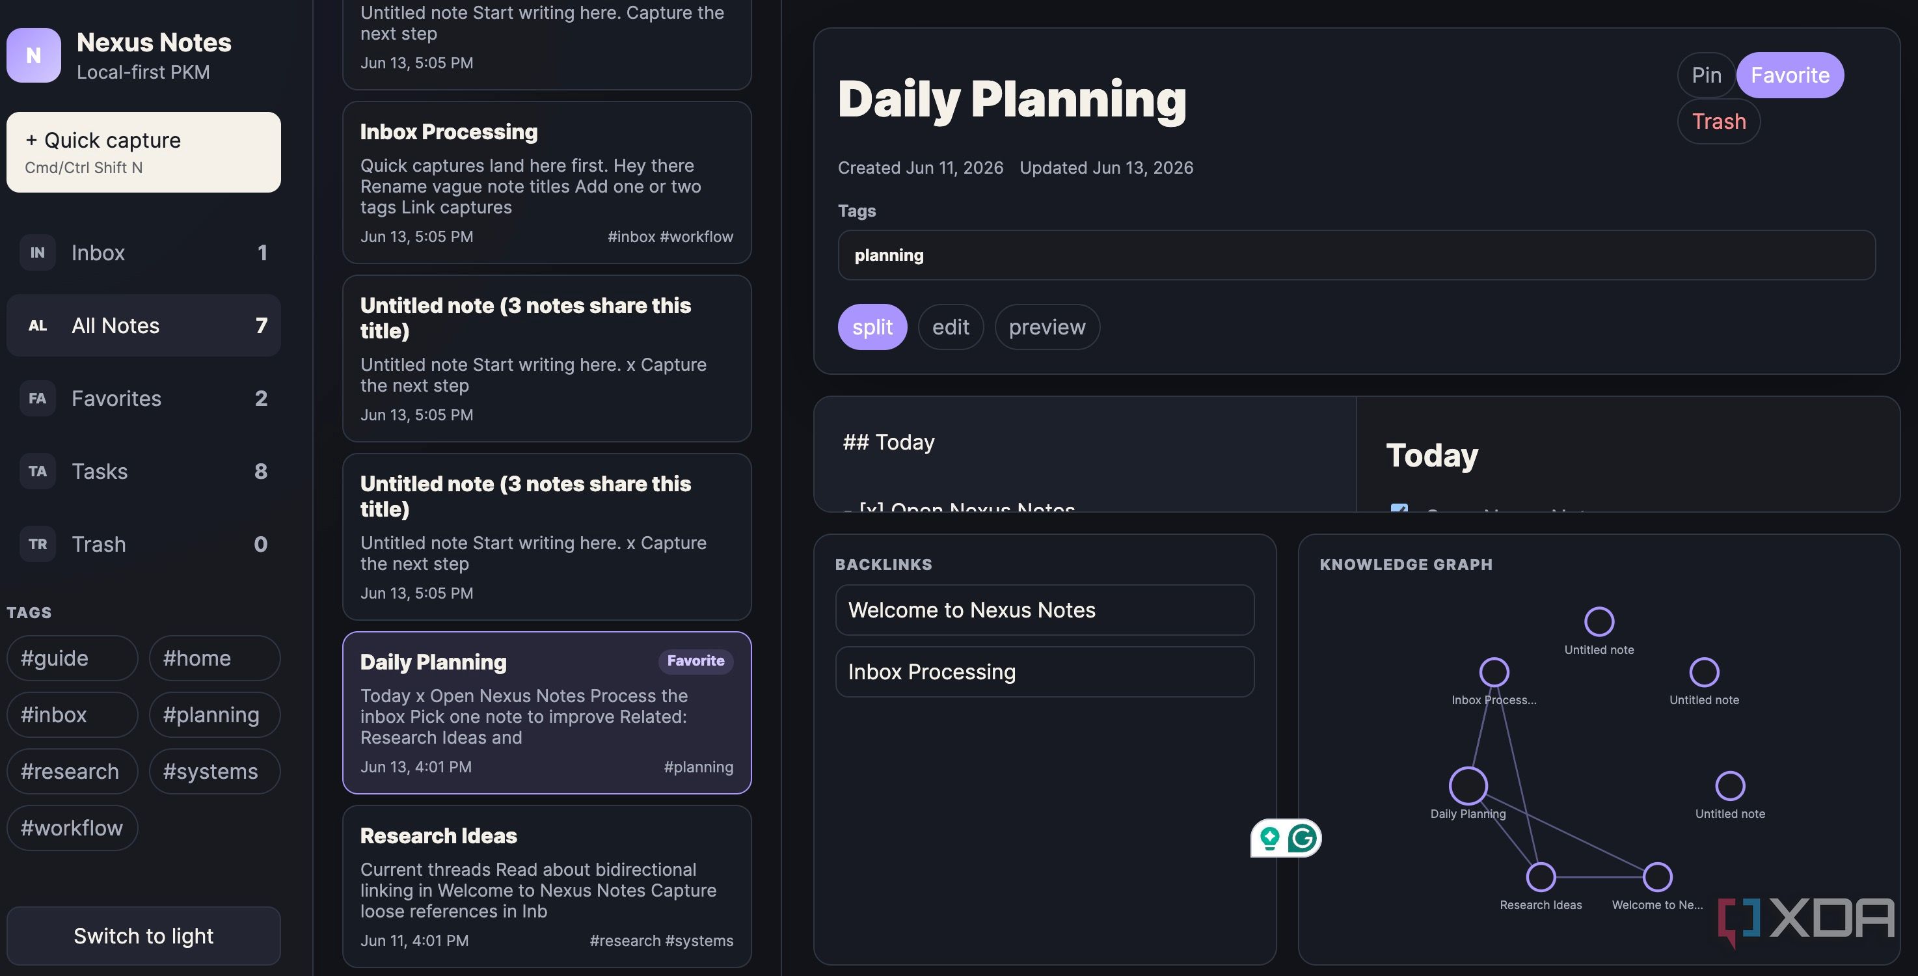Filter by #home tag
1918x976 pixels.
[215, 658]
